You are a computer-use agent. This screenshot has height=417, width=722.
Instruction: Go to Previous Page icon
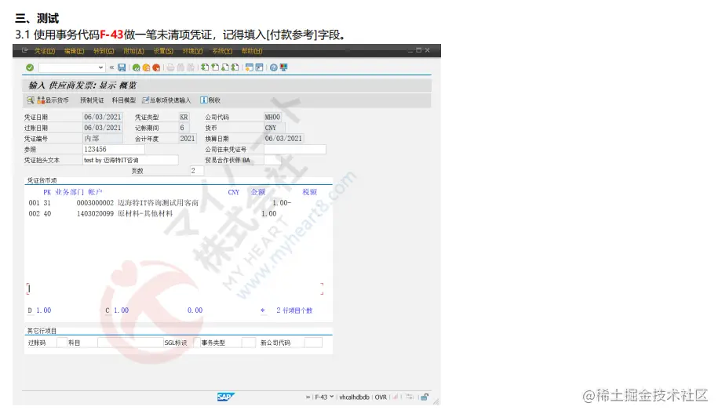pos(215,67)
